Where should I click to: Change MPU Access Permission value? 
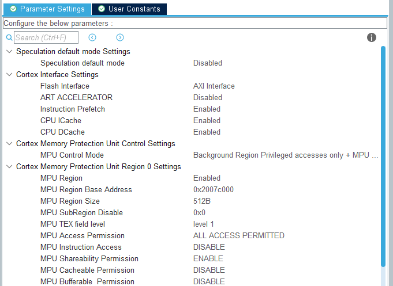coord(238,235)
